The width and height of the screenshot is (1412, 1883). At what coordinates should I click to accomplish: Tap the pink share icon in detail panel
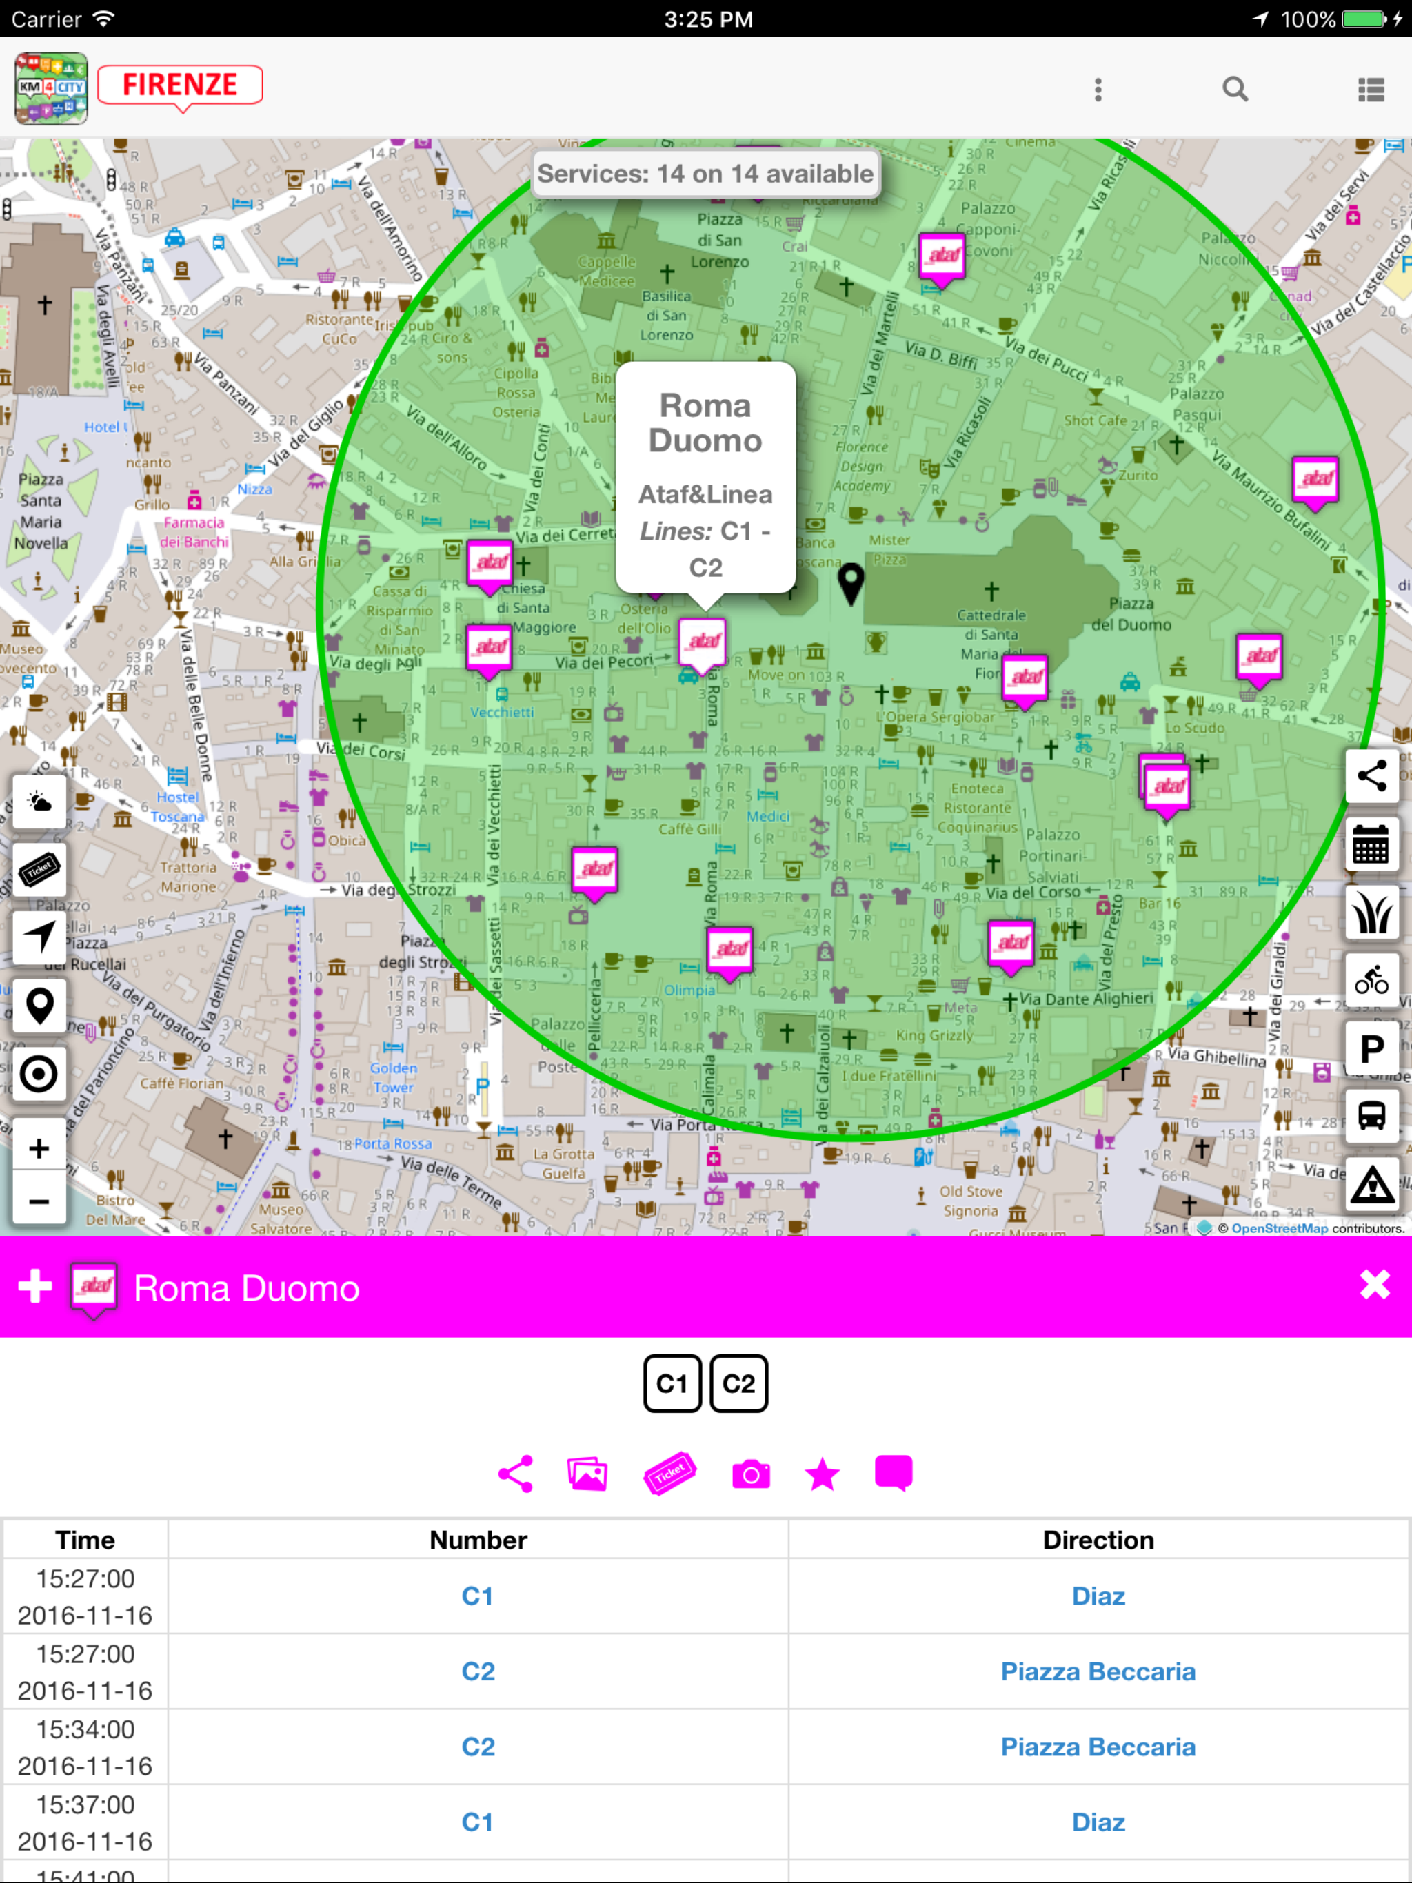click(515, 1474)
